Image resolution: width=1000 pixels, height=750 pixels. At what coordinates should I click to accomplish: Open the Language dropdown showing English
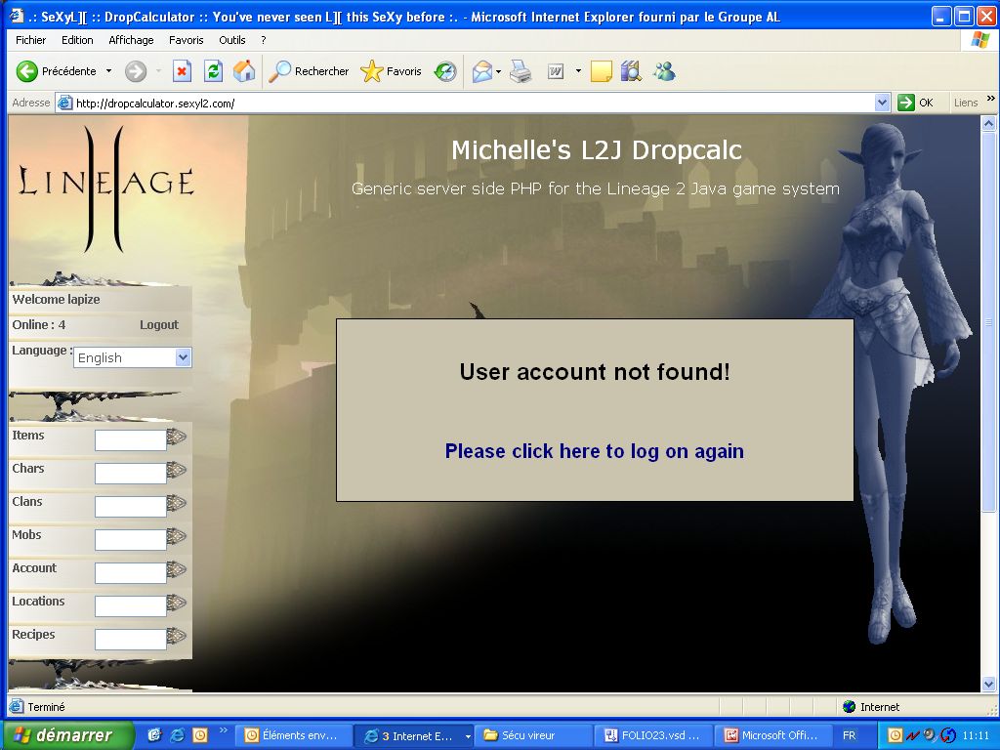point(133,357)
